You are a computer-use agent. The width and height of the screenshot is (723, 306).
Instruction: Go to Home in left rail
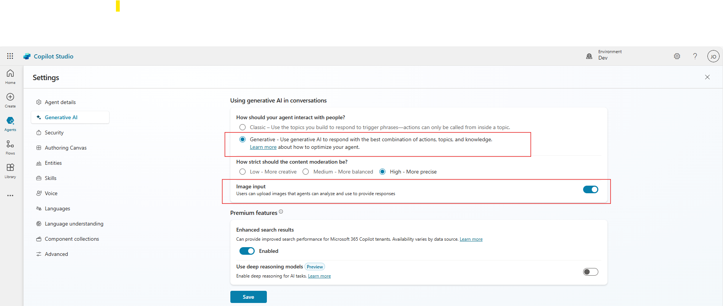[10, 76]
